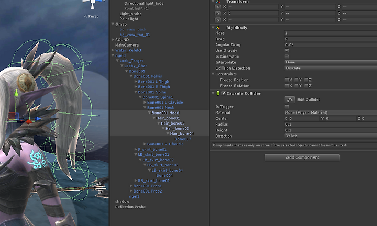Collapse the Rigidbody component foldout
The image size is (377, 226).
(213, 28)
